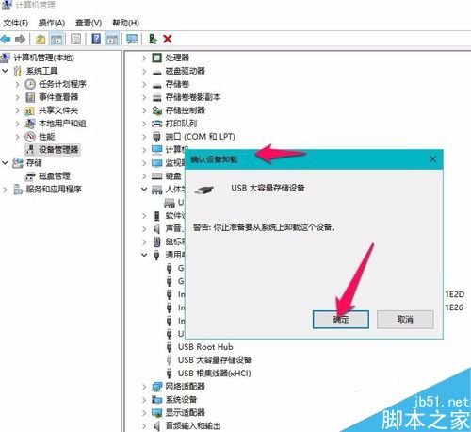Select 性能 in the left tree
This screenshot has width=471, height=432.
click(46, 137)
